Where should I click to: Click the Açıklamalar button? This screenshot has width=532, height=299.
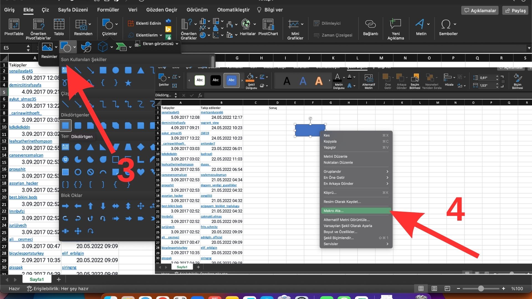click(x=480, y=11)
